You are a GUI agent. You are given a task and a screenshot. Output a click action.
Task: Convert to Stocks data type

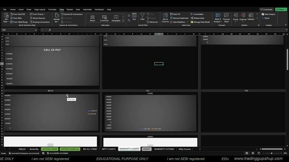point(93,18)
